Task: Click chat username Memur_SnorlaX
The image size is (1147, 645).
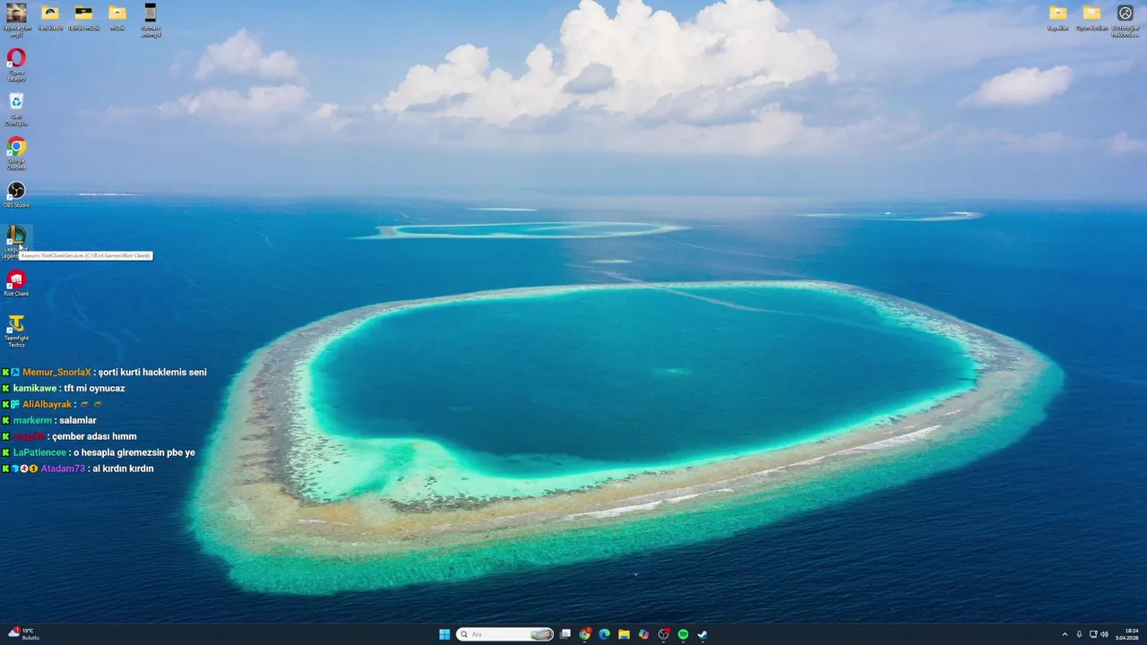Action: [56, 372]
